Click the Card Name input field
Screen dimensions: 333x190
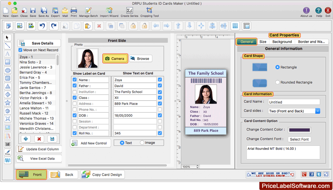(x=294, y=102)
